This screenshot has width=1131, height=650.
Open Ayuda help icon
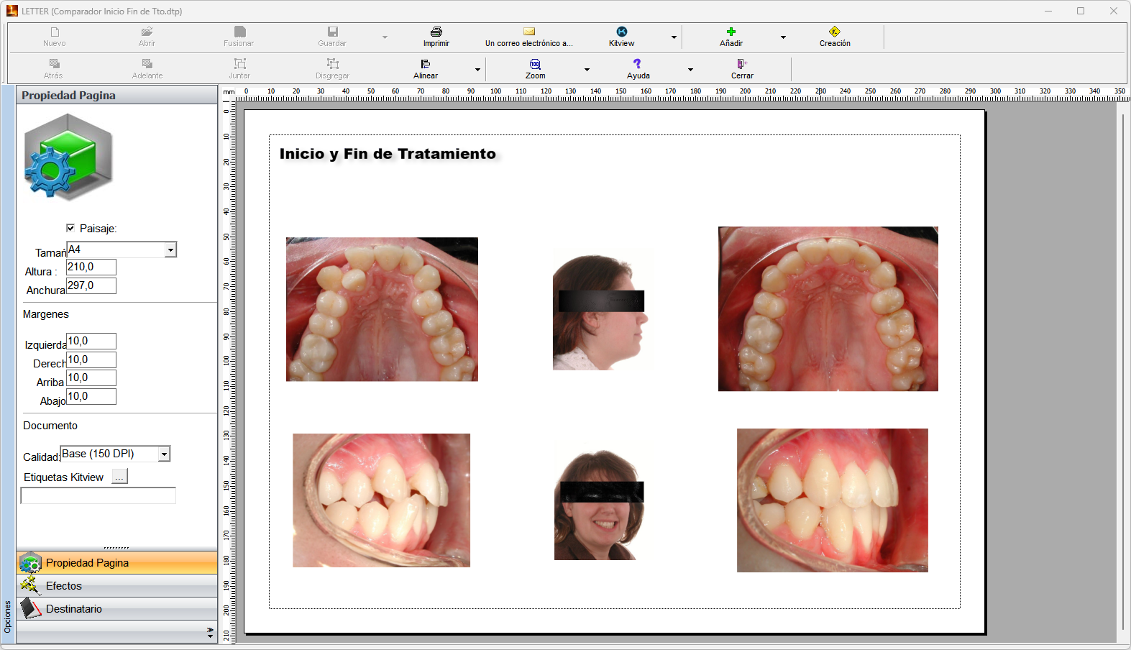click(x=637, y=64)
